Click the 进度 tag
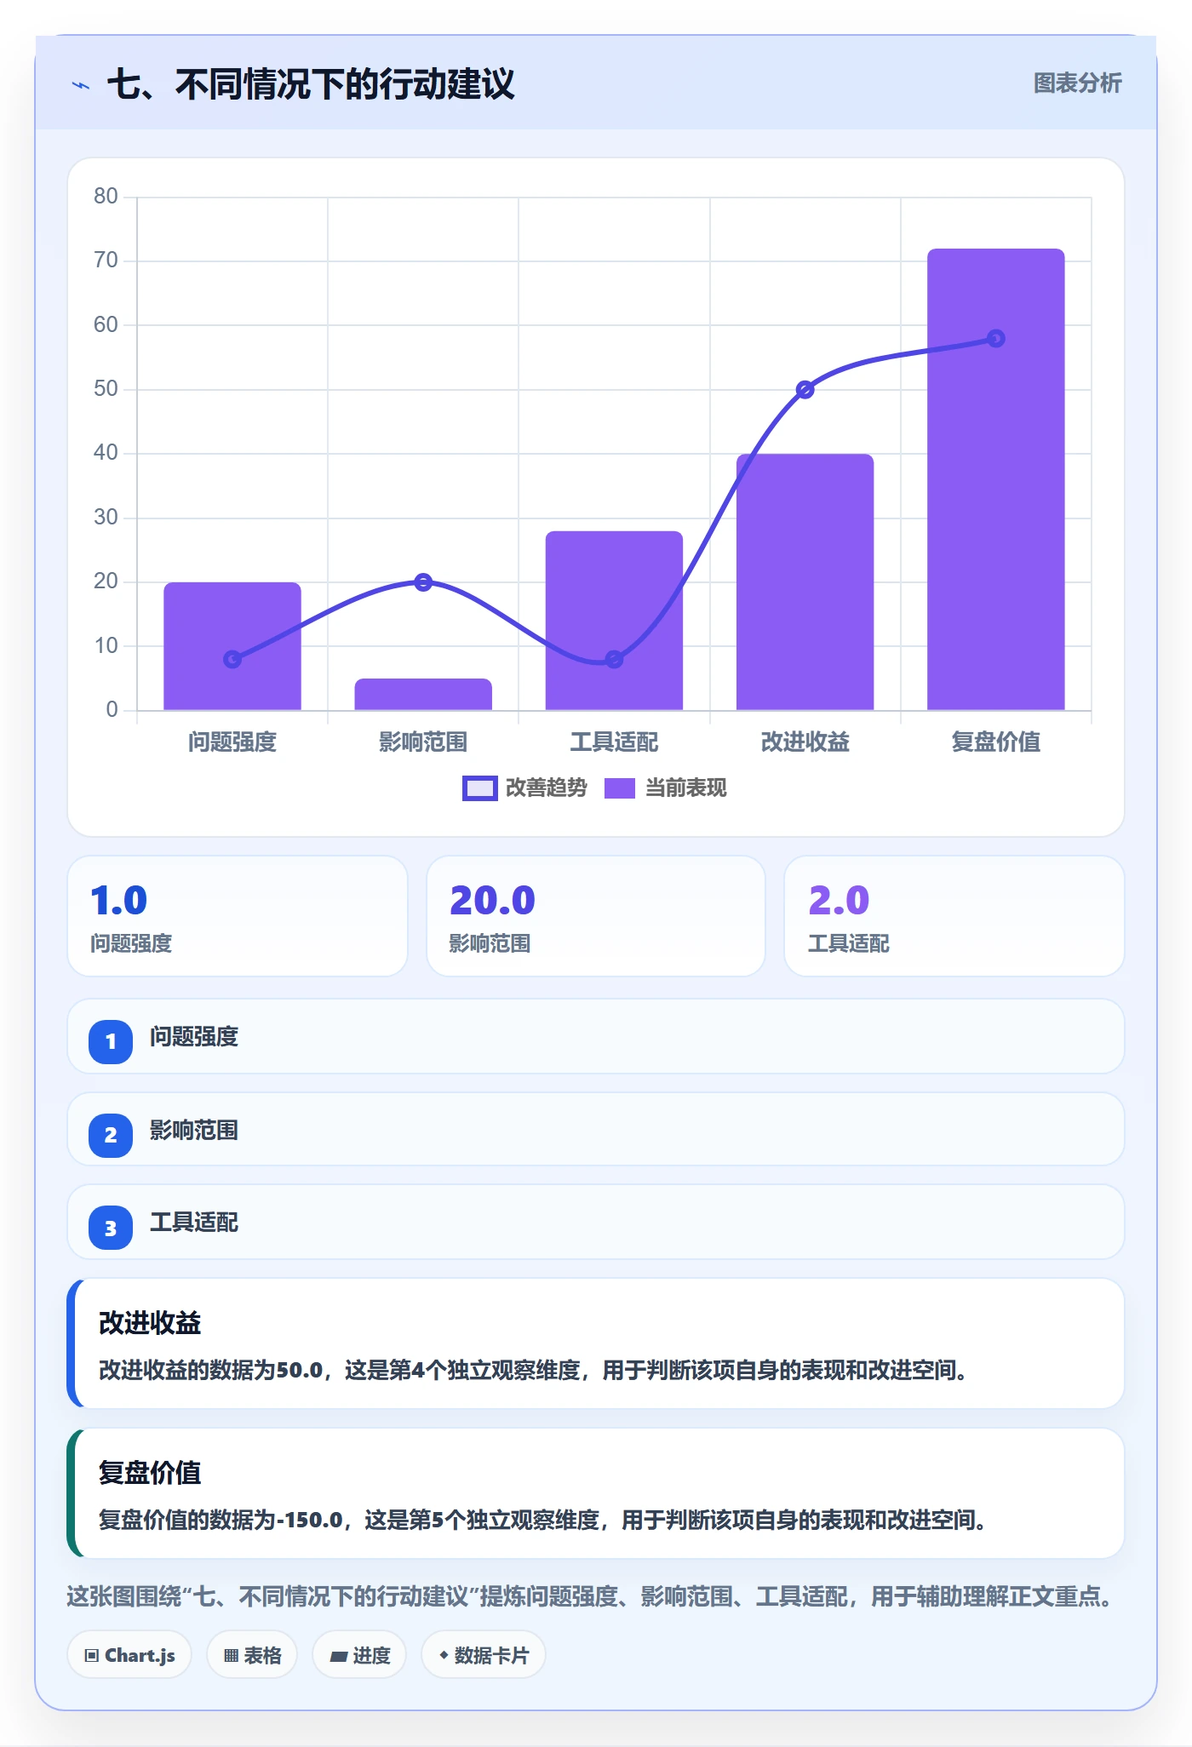 (x=359, y=1655)
